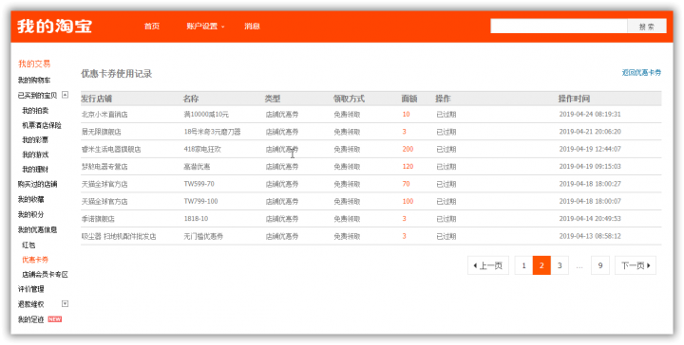Viewport: 684px width, 345px height.
Task: Click the face value 100
Action: point(408,202)
